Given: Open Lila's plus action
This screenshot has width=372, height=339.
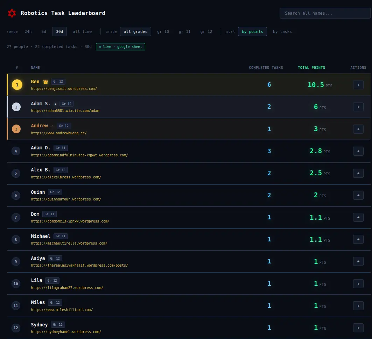Looking at the screenshot, I should [x=358, y=284].
